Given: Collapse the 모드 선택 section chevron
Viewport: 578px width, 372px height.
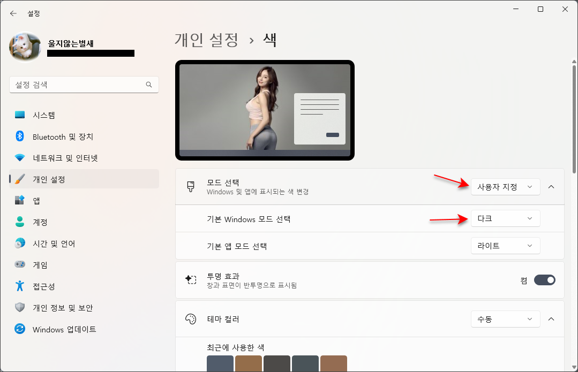Looking at the screenshot, I should [x=551, y=187].
